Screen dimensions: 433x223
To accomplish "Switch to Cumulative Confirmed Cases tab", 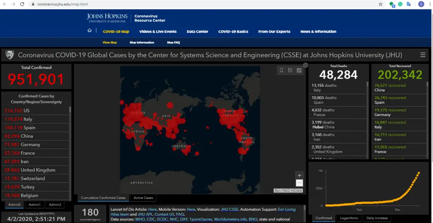I will coord(103,198).
